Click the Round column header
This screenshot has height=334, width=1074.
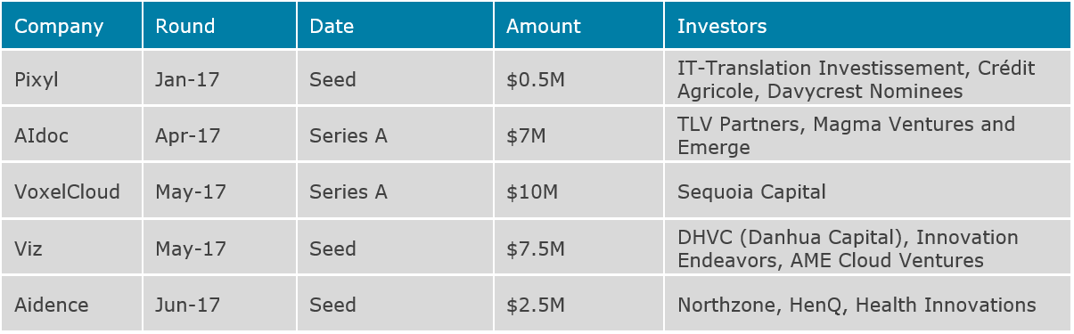(219, 25)
